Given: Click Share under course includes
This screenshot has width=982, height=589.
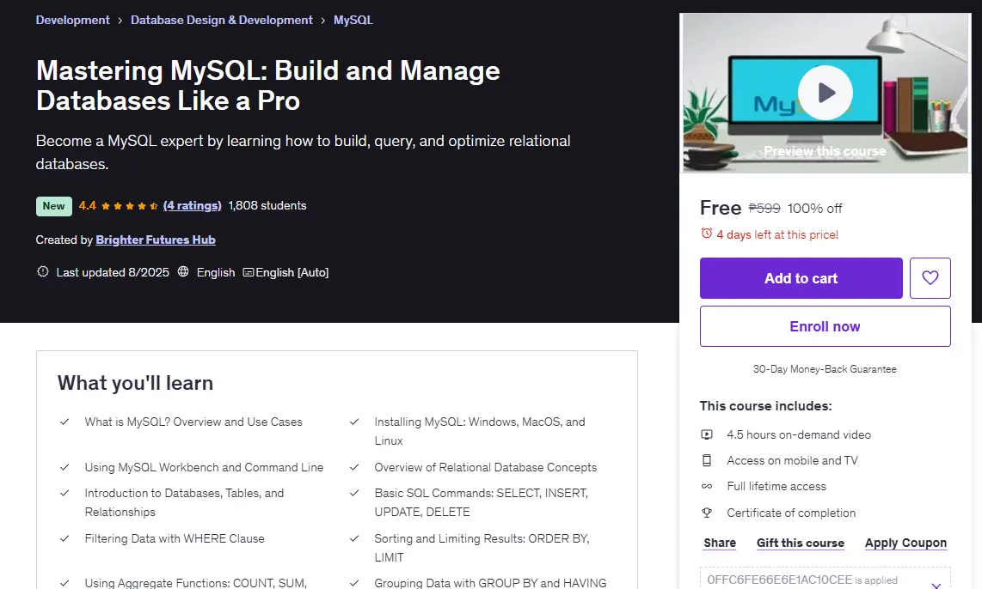Looking at the screenshot, I should [x=720, y=543].
